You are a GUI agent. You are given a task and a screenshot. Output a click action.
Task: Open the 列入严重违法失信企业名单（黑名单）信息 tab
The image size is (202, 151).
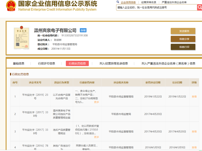tap(168, 63)
